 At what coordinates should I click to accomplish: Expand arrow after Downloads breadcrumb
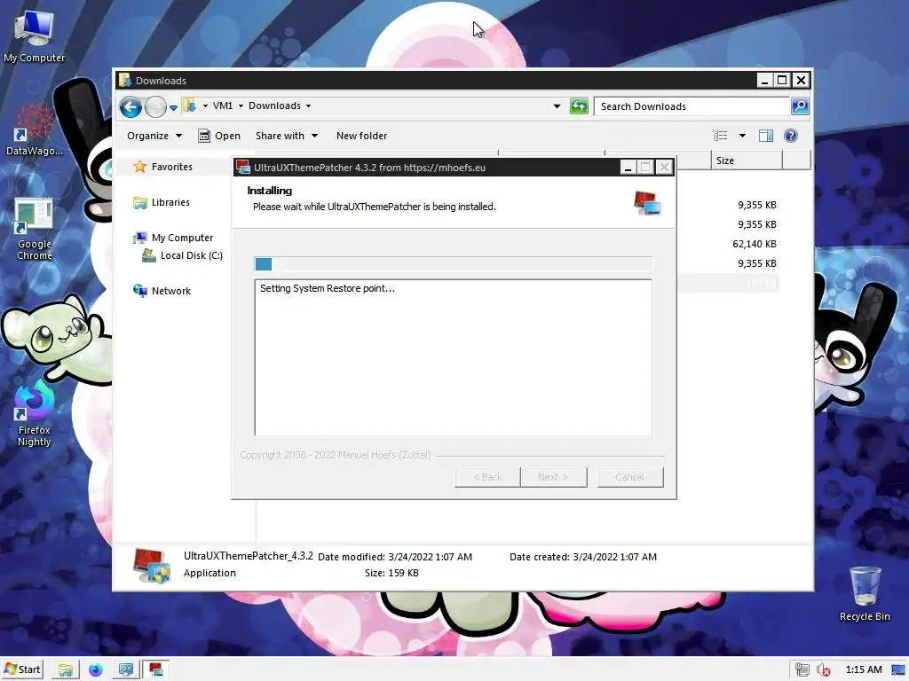[x=308, y=106]
